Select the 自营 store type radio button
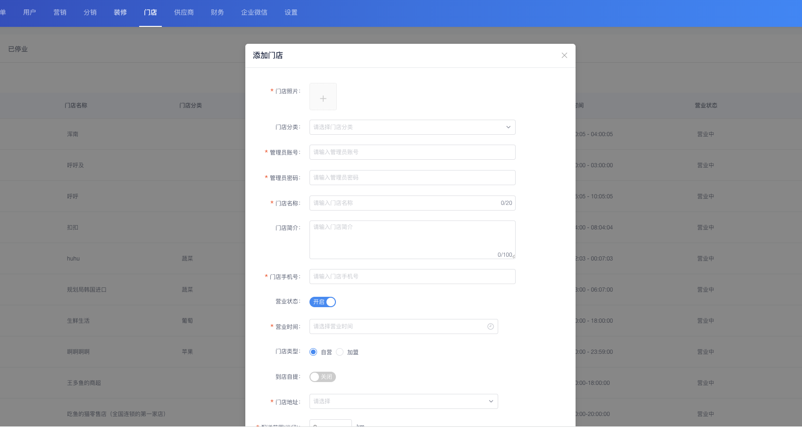This screenshot has height=432, width=802. coord(313,352)
